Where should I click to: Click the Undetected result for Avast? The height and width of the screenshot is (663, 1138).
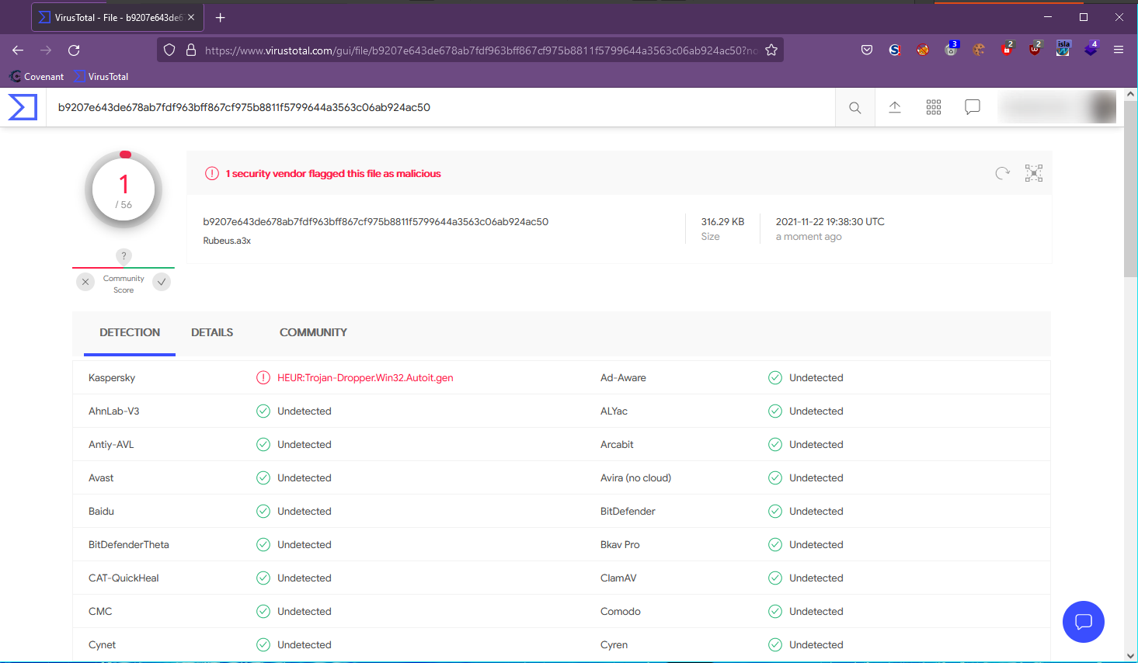[305, 478]
